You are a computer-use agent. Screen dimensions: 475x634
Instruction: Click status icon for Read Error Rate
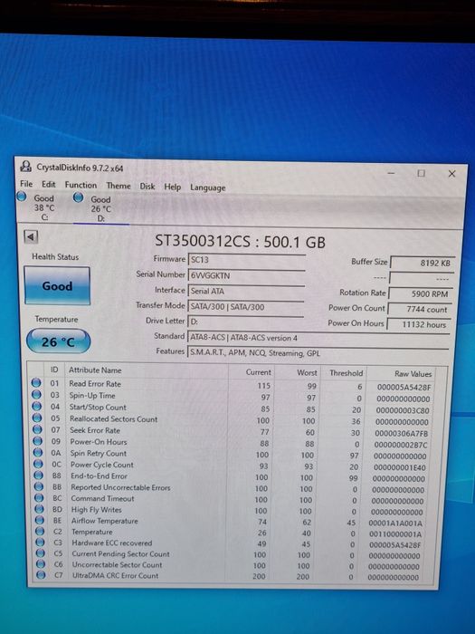pos(36,382)
